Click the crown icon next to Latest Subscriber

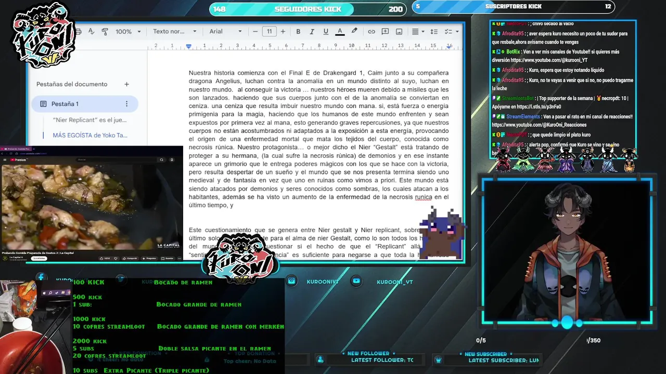(x=439, y=360)
